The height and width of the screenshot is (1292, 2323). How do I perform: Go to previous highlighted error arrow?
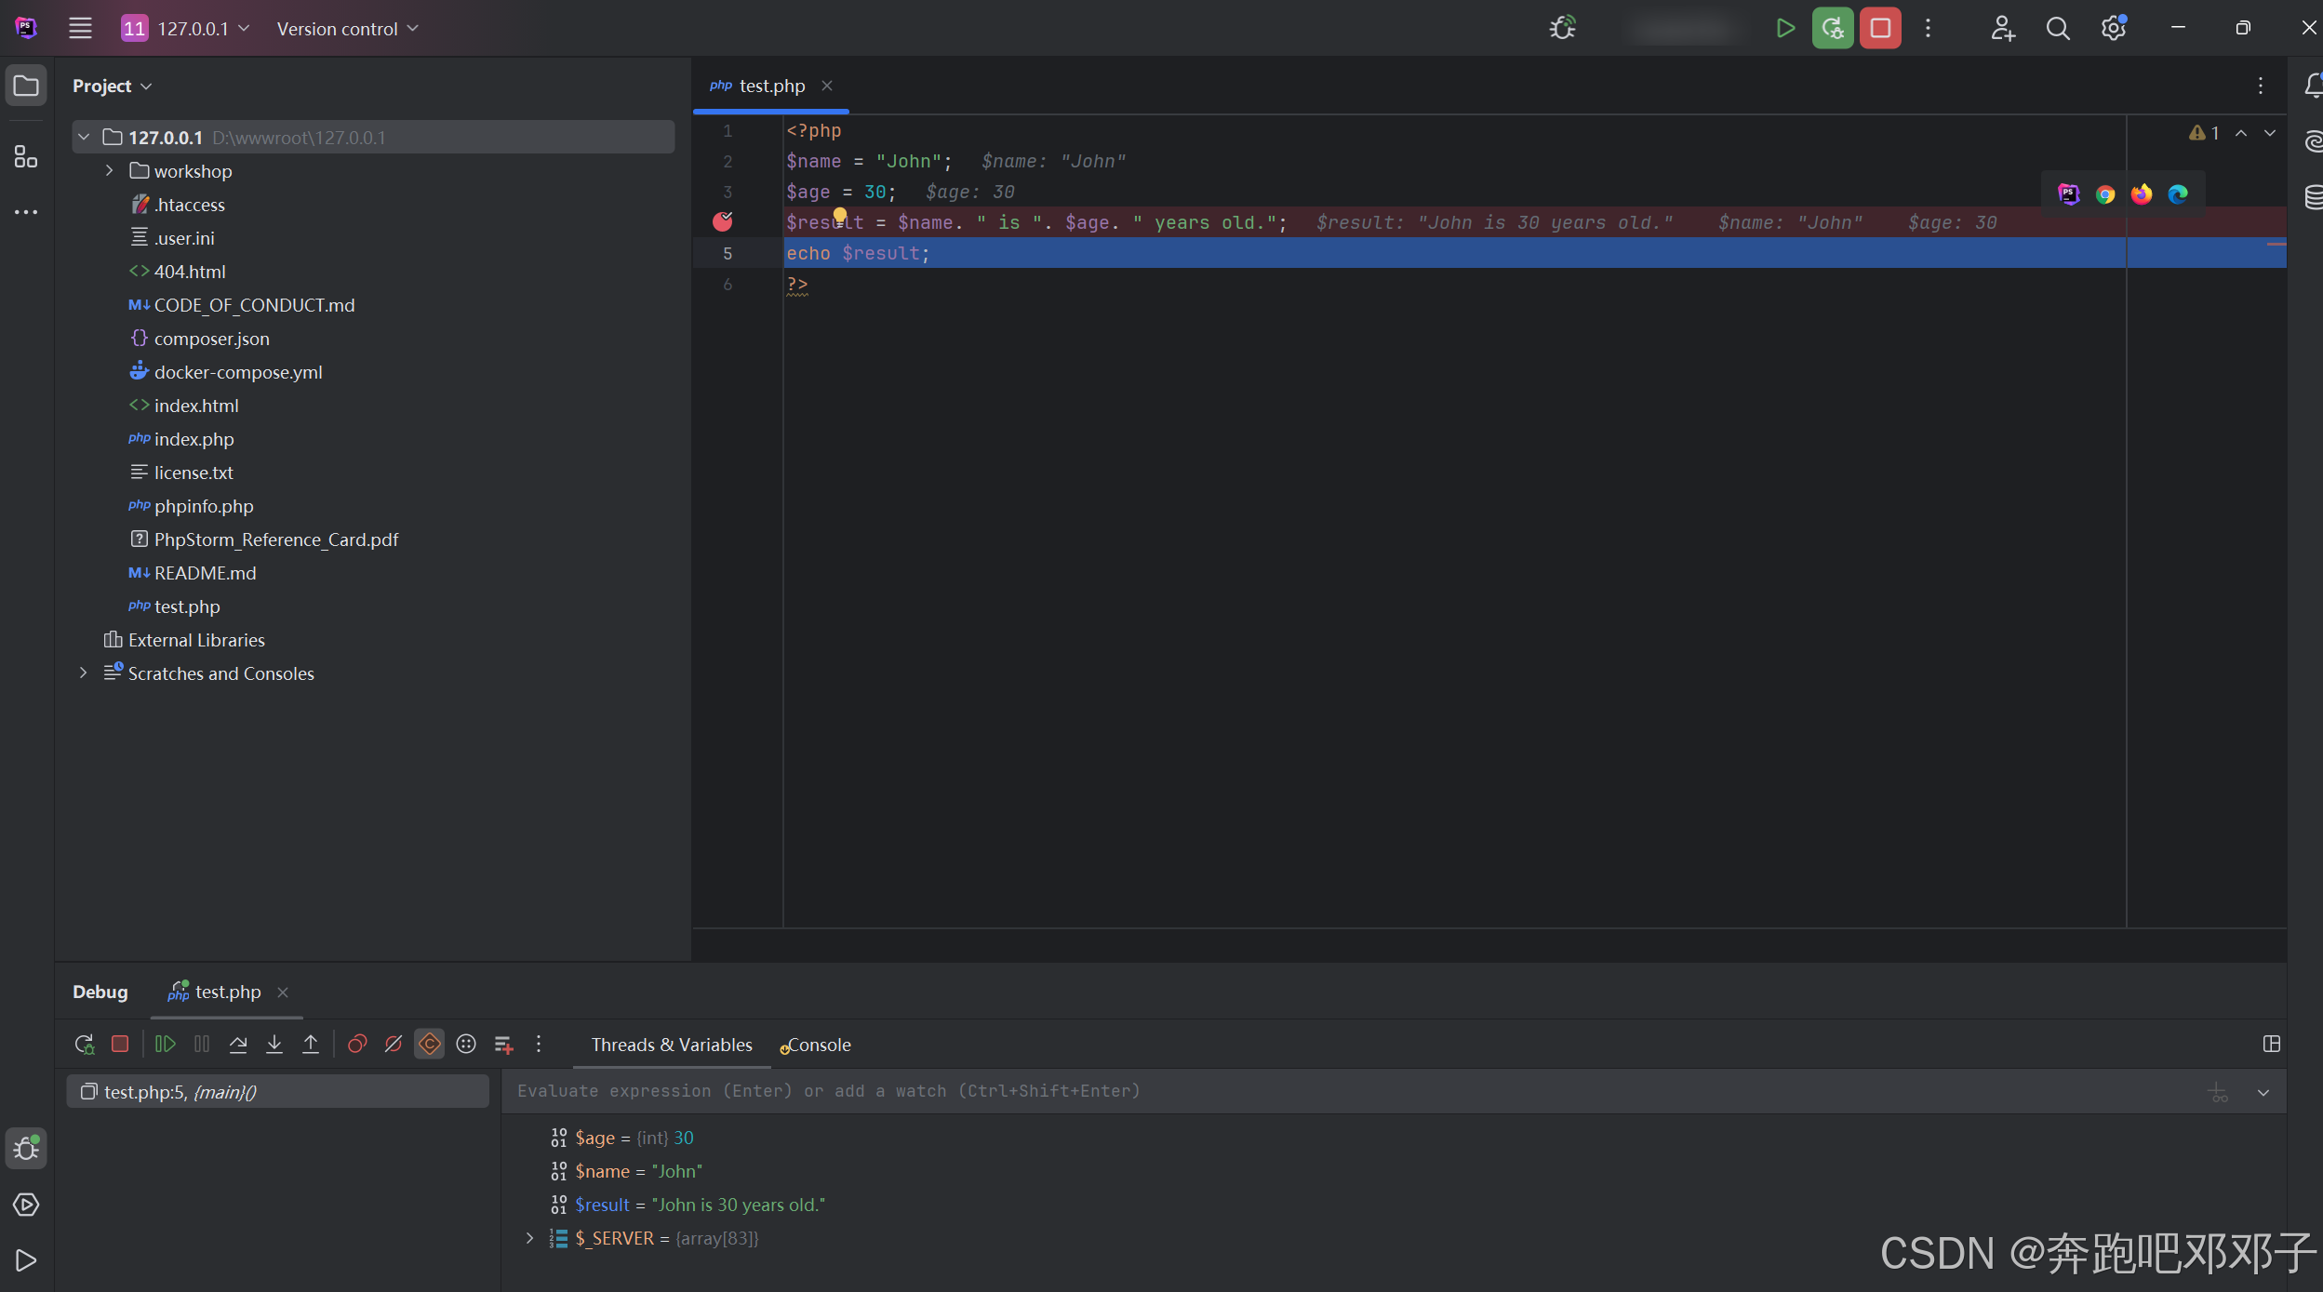pyautogui.click(x=2241, y=133)
